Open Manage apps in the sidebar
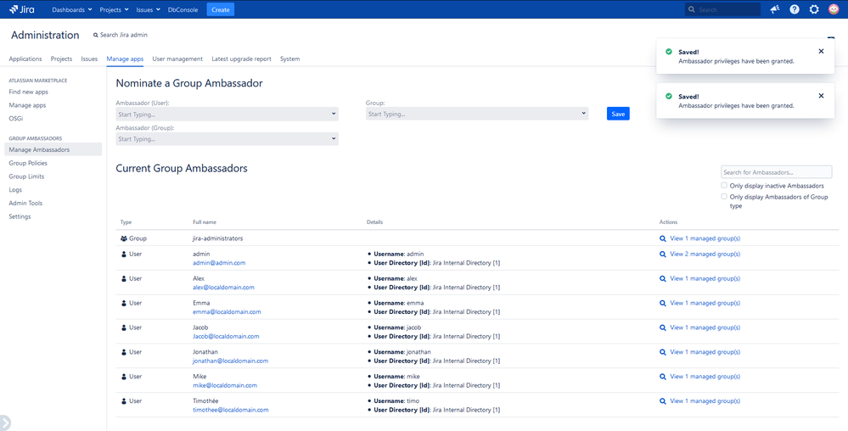 click(27, 105)
